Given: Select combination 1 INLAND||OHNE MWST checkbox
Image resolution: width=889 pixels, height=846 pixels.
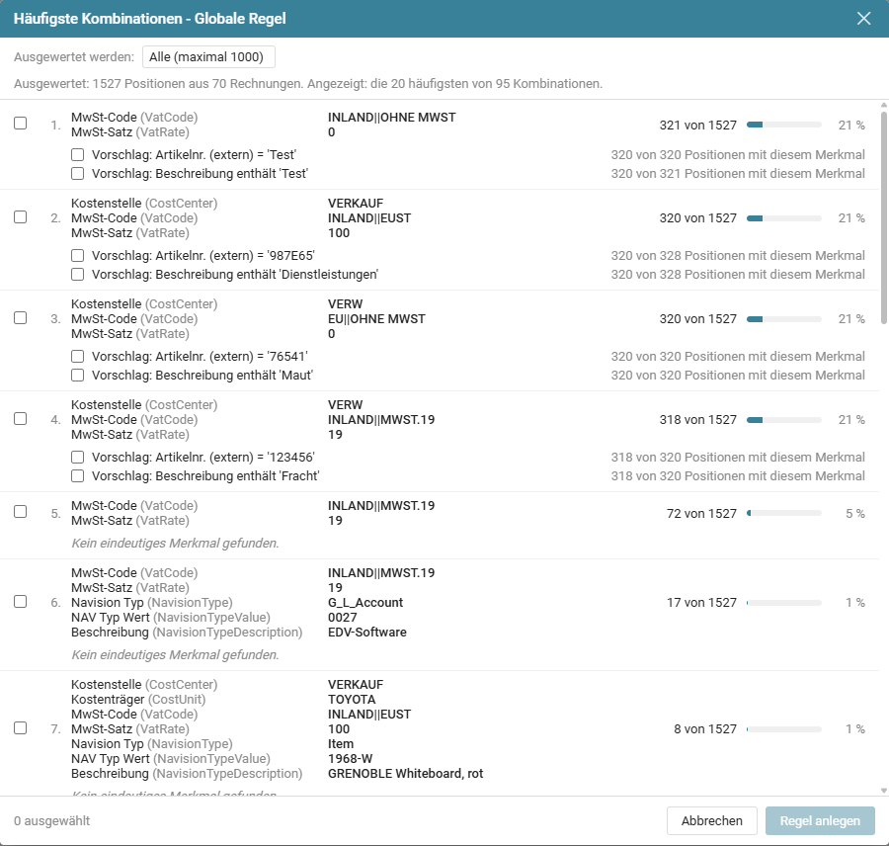Looking at the screenshot, I should 21,124.
